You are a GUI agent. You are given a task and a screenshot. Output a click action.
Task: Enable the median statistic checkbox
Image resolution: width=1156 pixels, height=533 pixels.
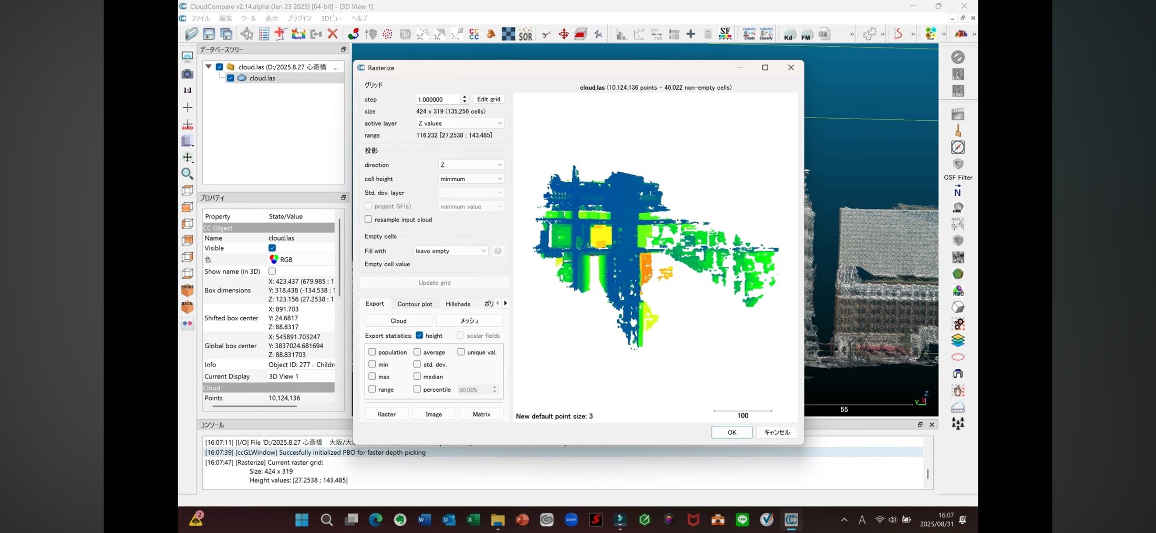pos(417,376)
